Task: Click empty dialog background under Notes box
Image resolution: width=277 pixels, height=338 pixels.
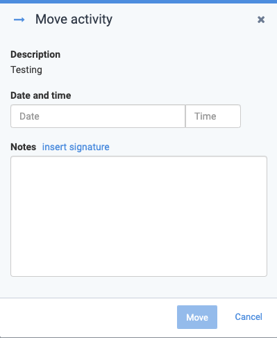Action: tap(139, 287)
